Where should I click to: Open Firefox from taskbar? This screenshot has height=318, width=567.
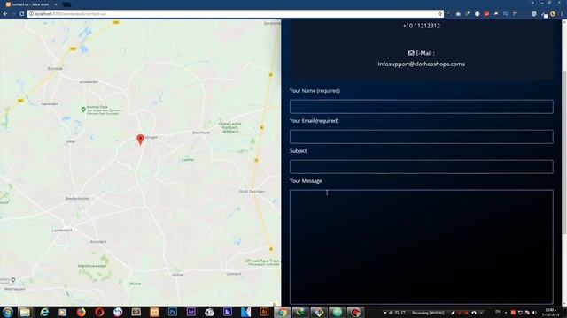(x=81, y=312)
